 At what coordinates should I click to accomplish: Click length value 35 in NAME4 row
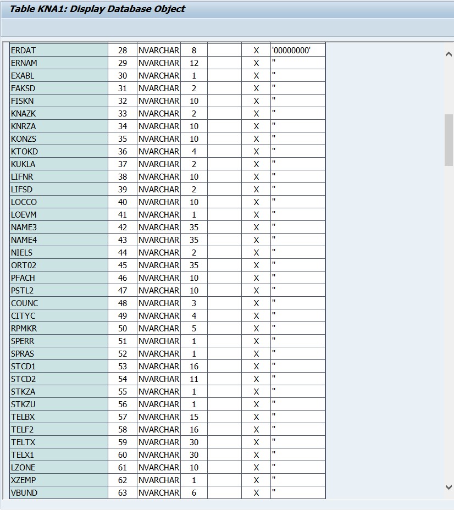194,240
